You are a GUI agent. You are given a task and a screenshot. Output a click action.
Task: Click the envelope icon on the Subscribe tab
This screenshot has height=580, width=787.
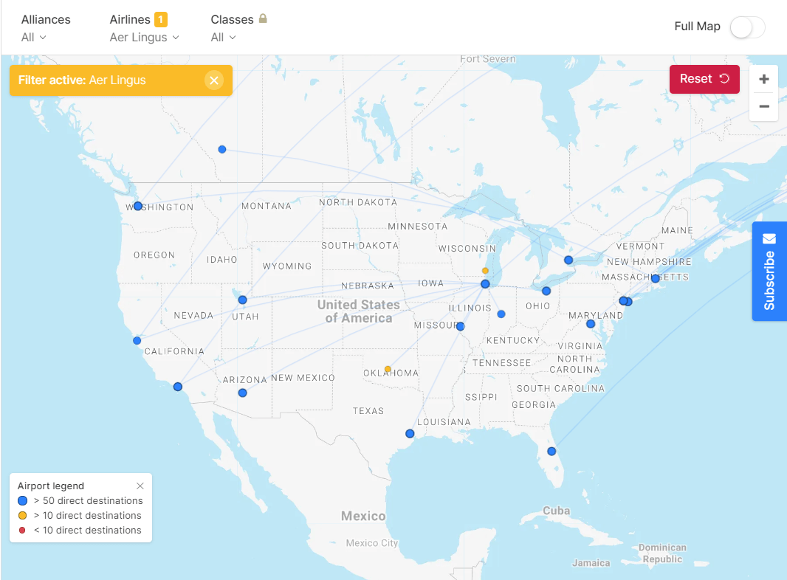point(769,238)
